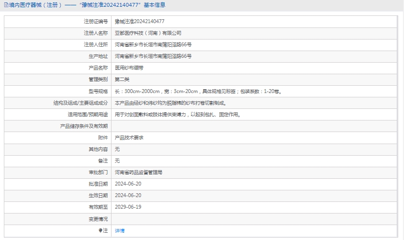Click the document icon beside the page title
Viewport: 404px width, 240px height.
5,5
